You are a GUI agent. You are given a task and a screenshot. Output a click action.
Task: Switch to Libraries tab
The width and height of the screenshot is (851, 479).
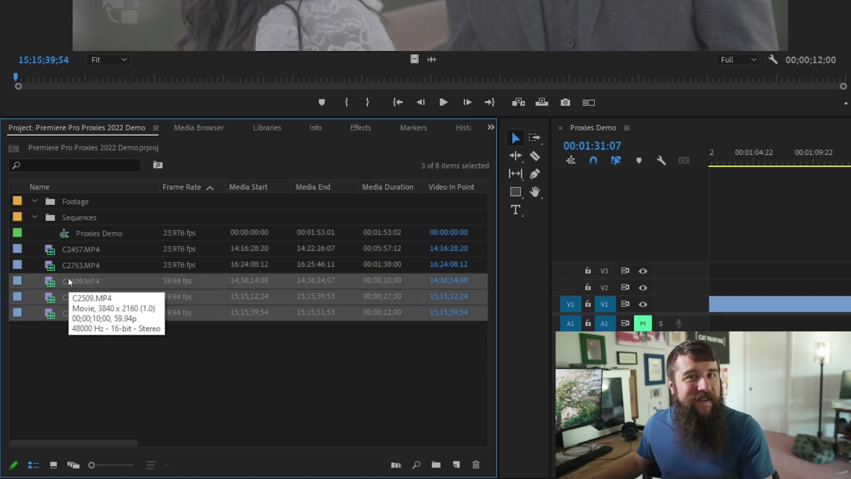(267, 128)
